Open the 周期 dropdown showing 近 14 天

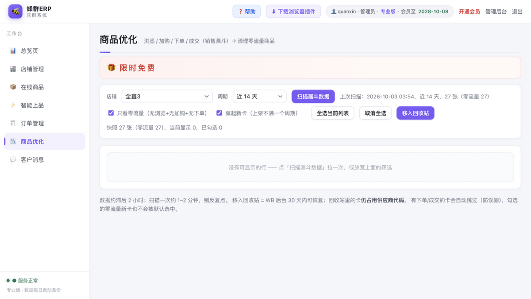pyautogui.click(x=259, y=96)
